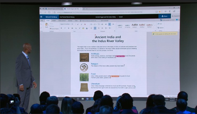
Task: Open 2nd Period World History link
Action: coord(67,17)
